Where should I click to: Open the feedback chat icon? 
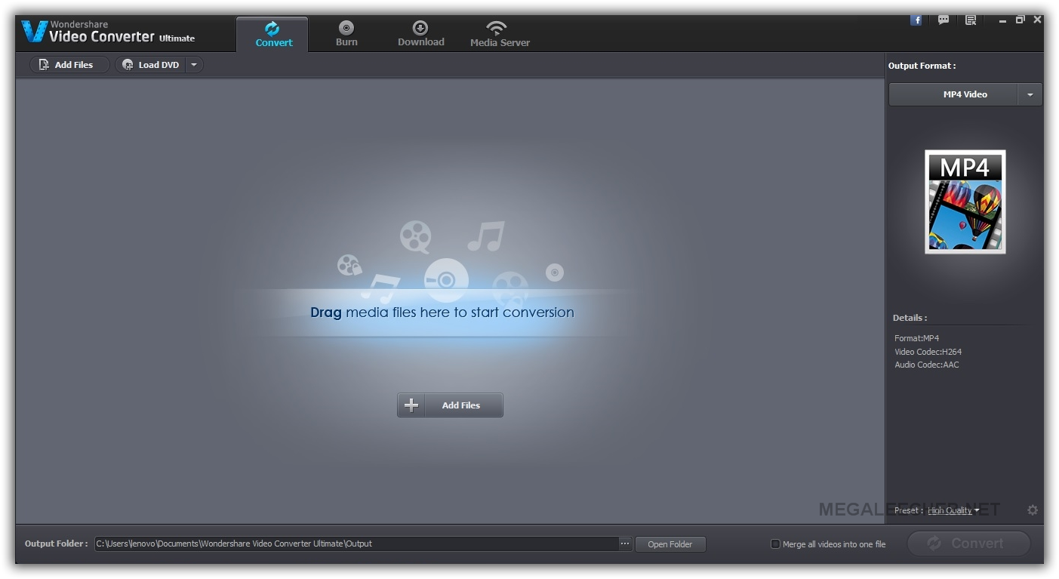[x=943, y=20]
